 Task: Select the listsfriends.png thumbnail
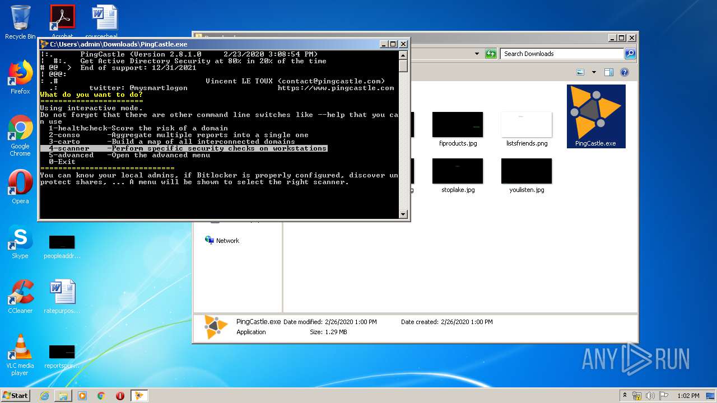[x=527, y=129]
